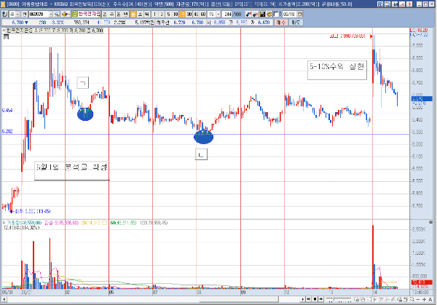Click the '5-10%수익 실현' annotation box

click(x=337, y=70)
